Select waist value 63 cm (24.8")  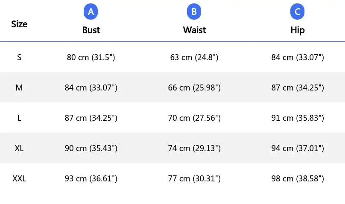coord(194,57)
